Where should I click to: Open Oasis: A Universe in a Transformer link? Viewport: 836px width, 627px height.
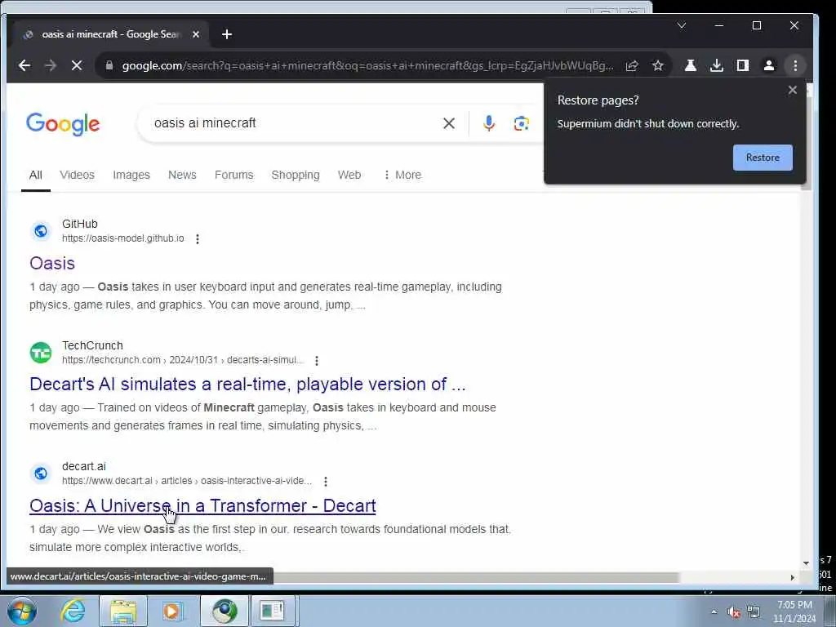(202, 505)
